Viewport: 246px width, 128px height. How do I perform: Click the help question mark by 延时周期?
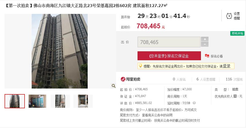[194, 103]
